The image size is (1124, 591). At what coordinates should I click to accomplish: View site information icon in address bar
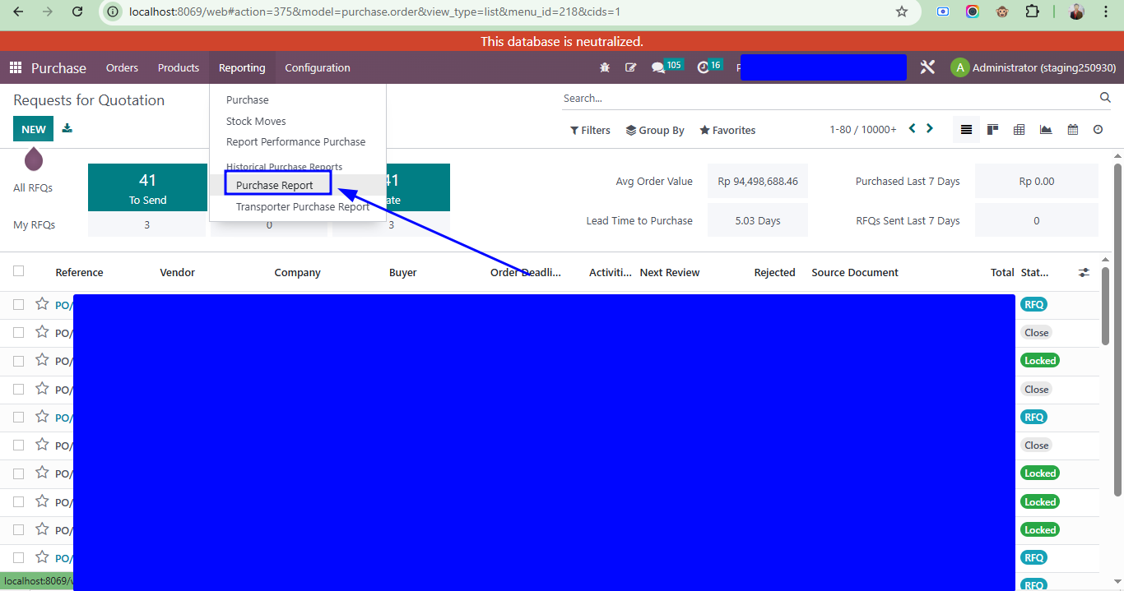tap(114, 12)
